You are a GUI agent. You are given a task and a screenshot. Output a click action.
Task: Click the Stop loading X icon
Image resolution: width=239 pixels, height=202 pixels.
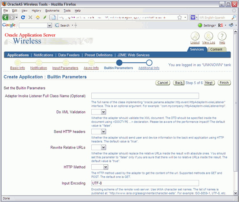[x=30, y=17]
